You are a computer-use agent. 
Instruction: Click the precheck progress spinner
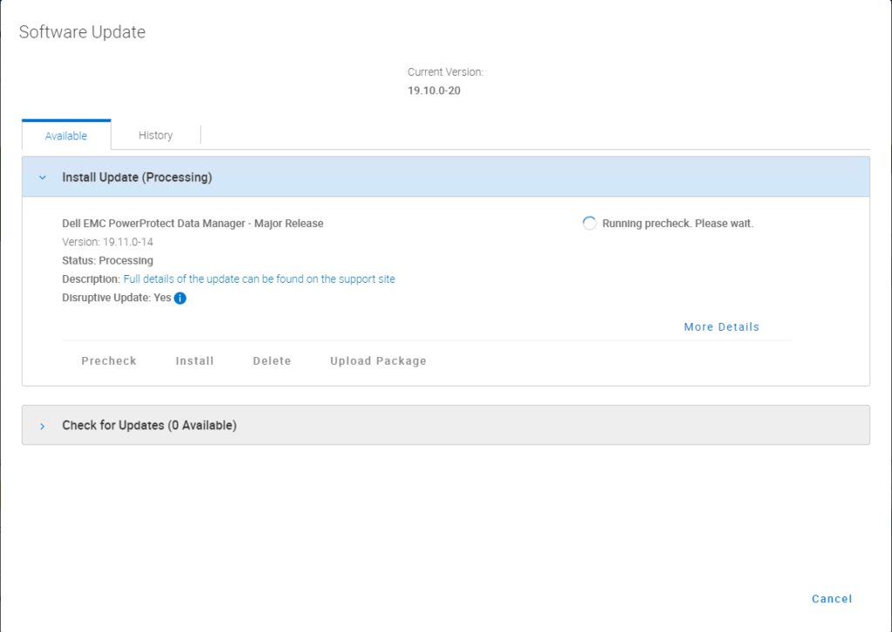pyautogui.click(x=589, y=223)
